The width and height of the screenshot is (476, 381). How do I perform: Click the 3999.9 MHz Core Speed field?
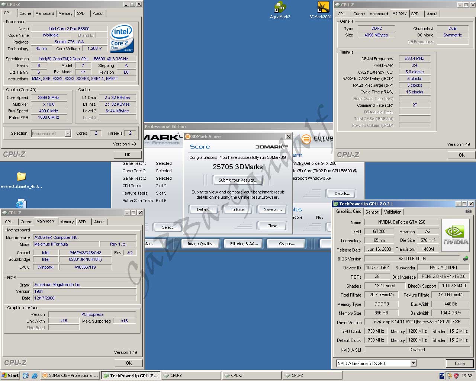tap(49, 97)
